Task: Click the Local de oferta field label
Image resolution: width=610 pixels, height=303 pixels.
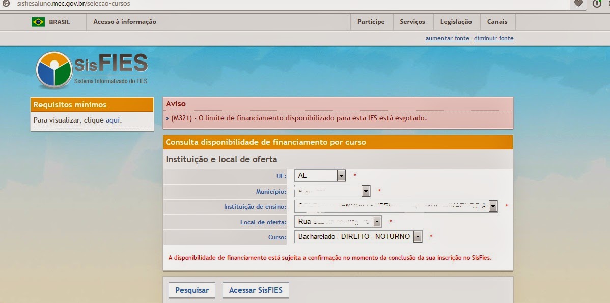Action: (x=263, y=222)
